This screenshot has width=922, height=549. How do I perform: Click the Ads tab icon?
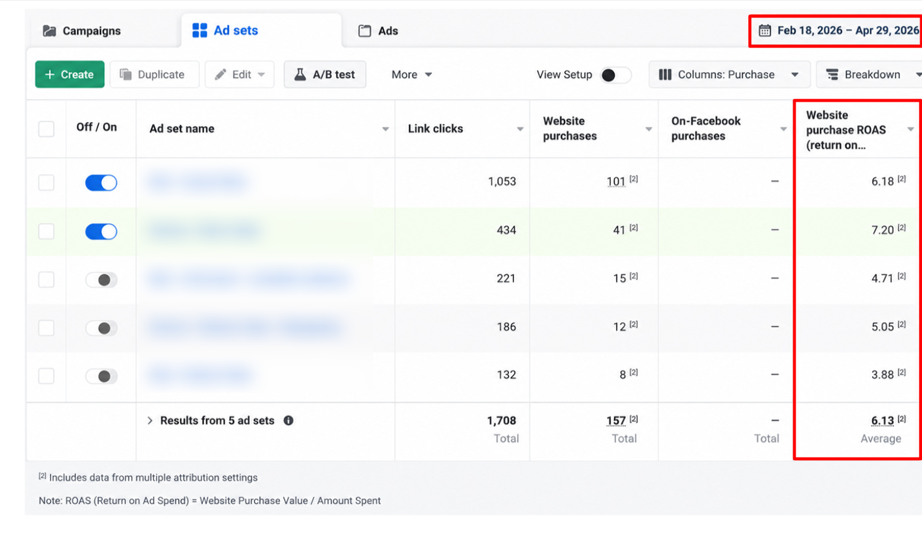365,31
